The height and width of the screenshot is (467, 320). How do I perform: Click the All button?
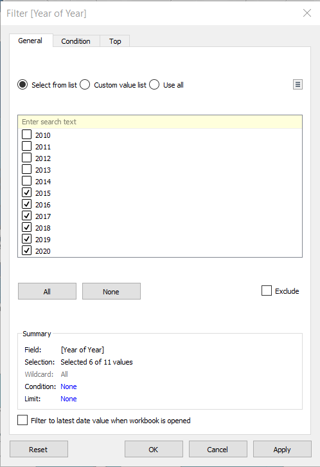(x=48, y=291)
